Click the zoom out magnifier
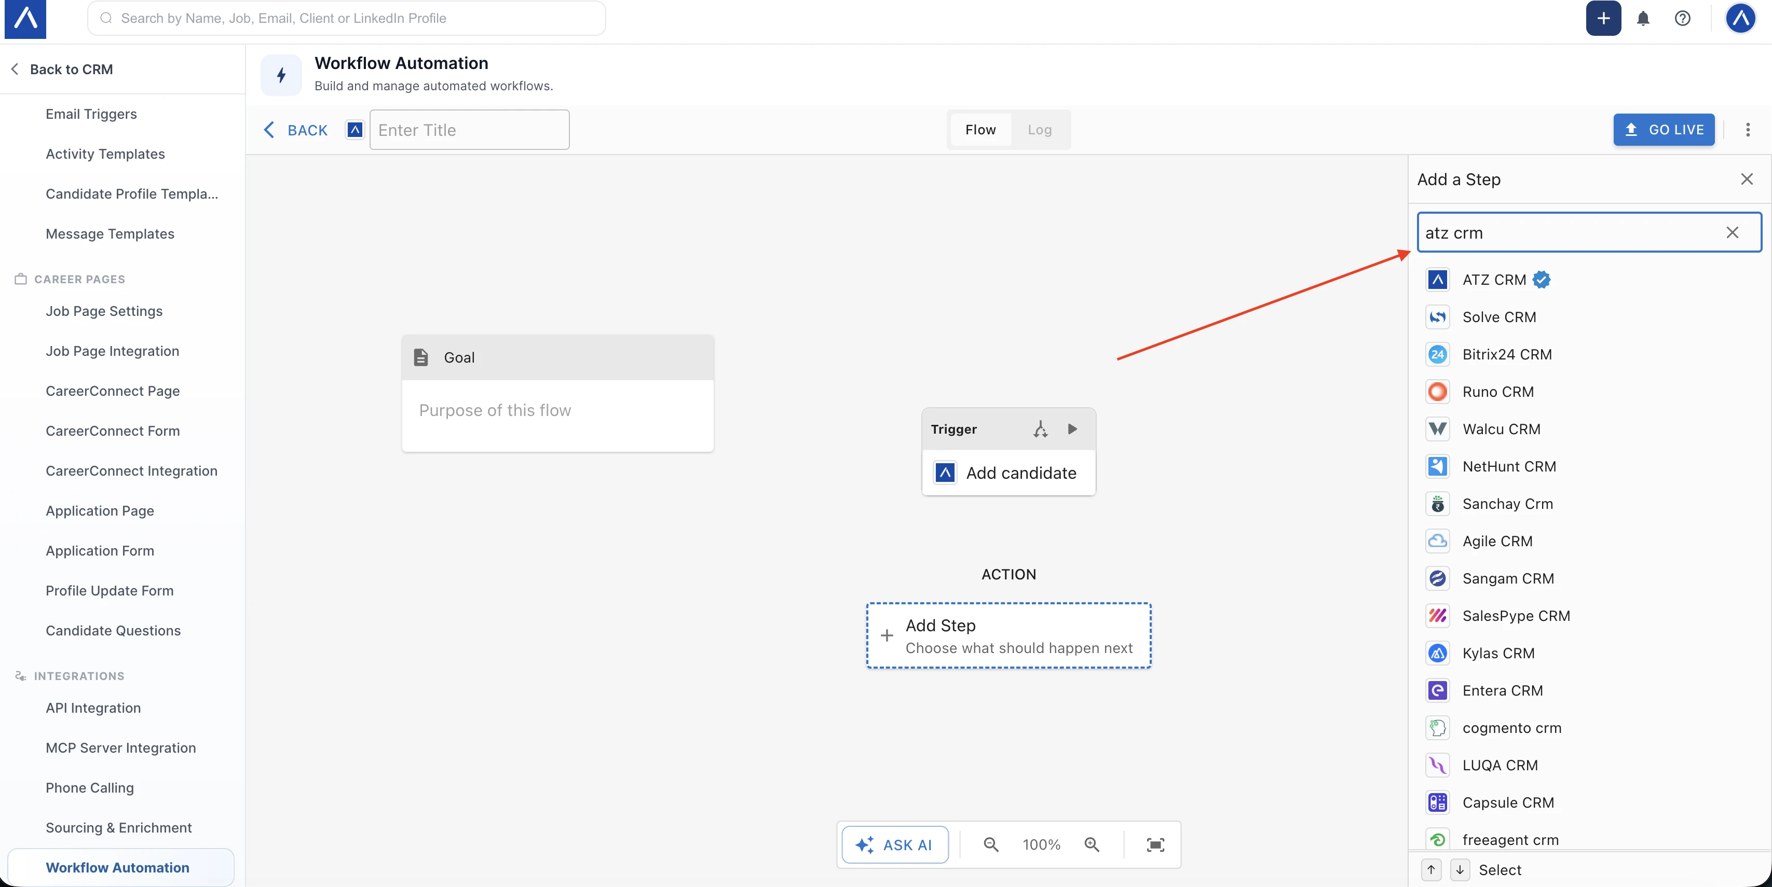The height and width of the screenshot is (887, 1772). coord(990,844)
